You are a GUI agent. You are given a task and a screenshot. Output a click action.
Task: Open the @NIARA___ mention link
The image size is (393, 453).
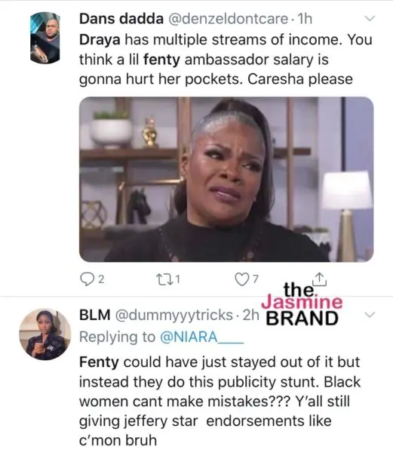click(x=201, y=337)
